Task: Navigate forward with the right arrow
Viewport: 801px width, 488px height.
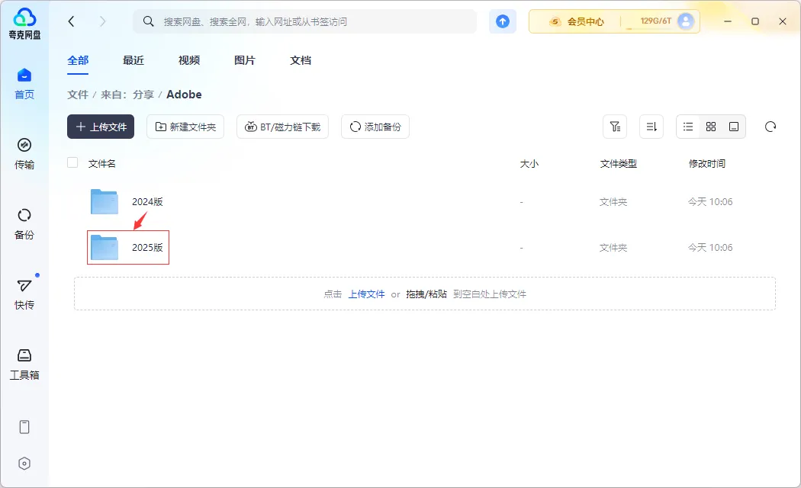Action: 103,21
